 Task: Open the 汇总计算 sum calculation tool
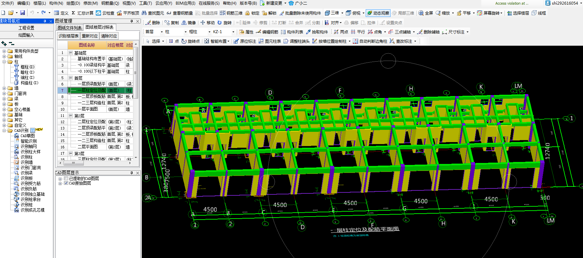tap(82, 13)
